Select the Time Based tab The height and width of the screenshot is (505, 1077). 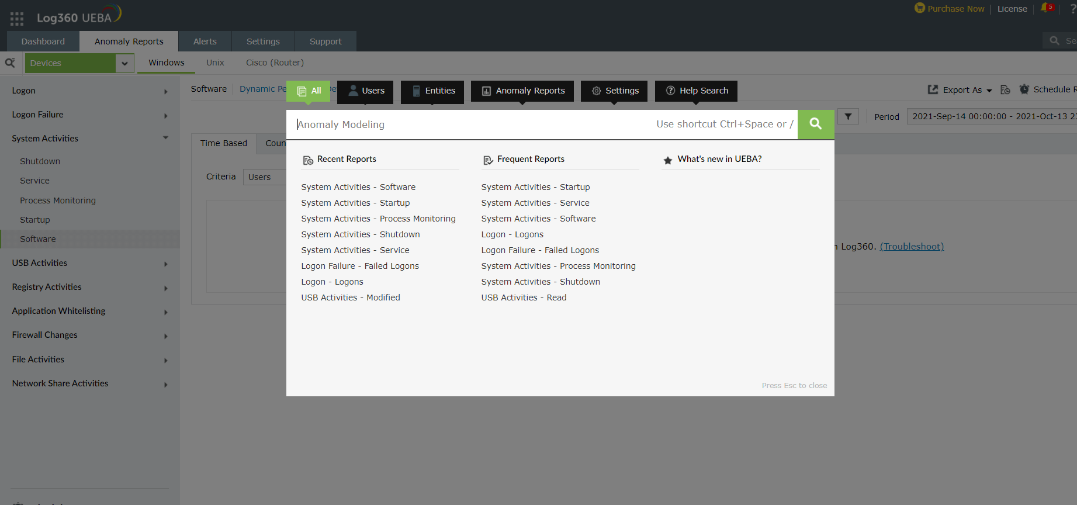tap(224, 143)
